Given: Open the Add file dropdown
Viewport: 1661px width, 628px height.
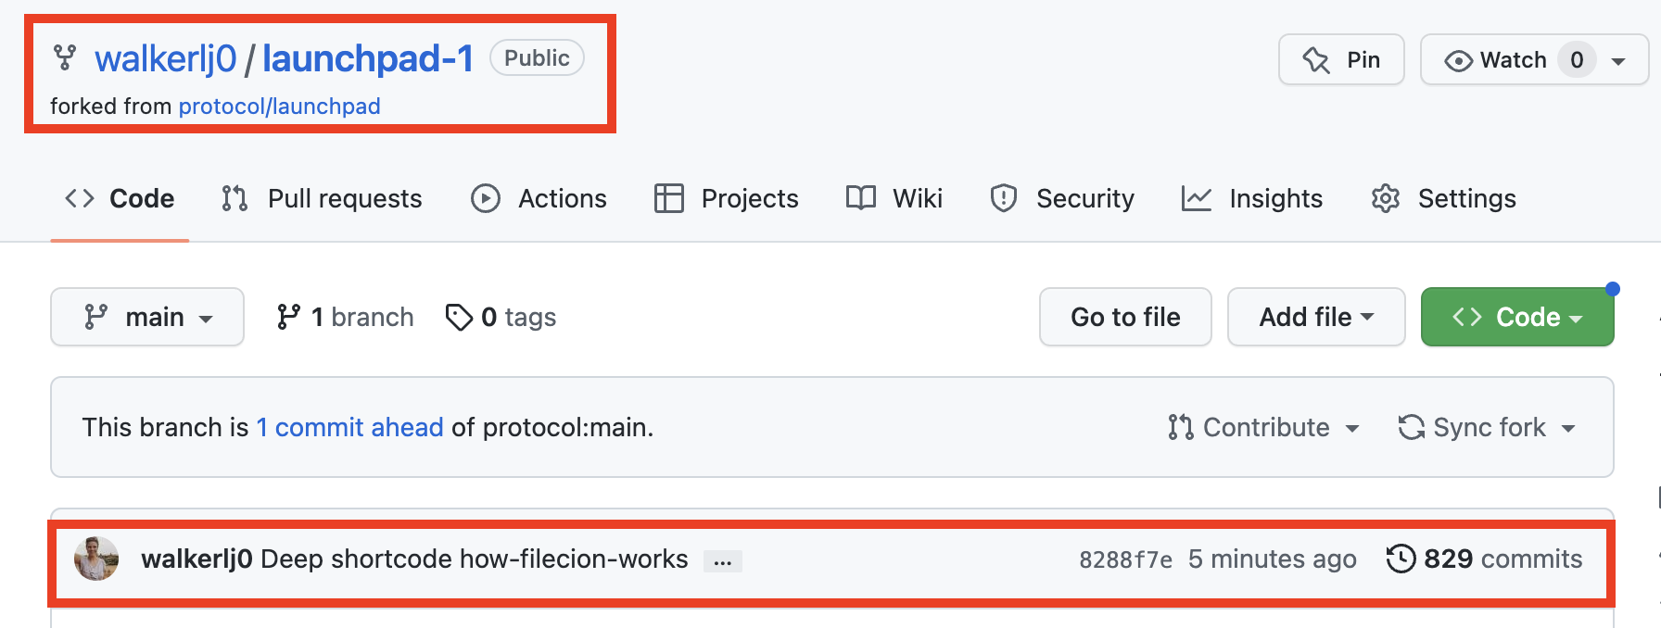Looking at the screenshot, I should pos(1316,317).
